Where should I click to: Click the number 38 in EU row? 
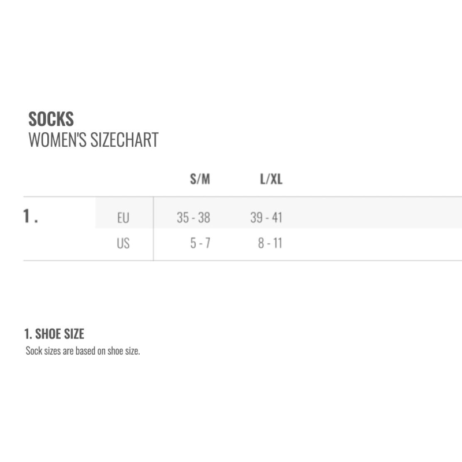coord(204,218)
